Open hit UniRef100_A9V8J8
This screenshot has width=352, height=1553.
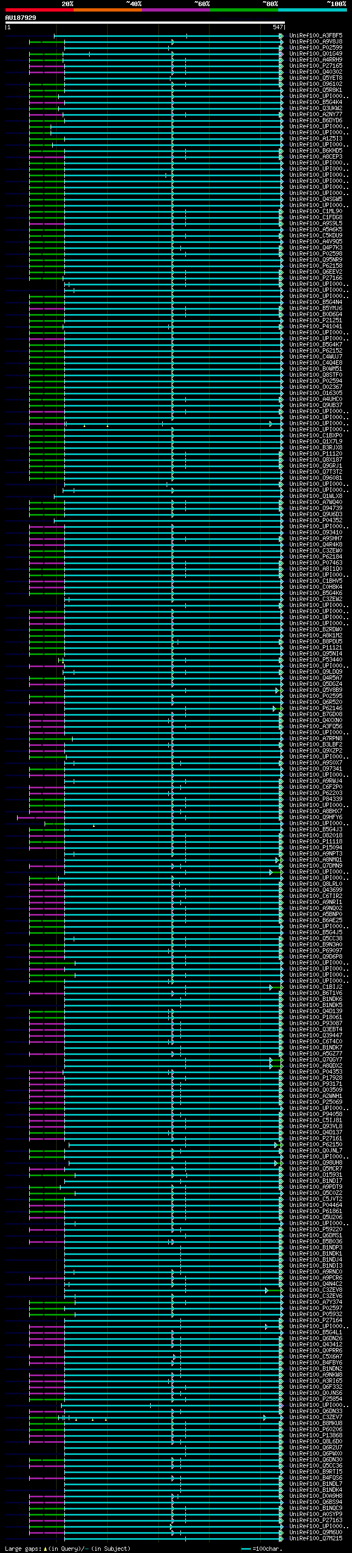(316, 42)
